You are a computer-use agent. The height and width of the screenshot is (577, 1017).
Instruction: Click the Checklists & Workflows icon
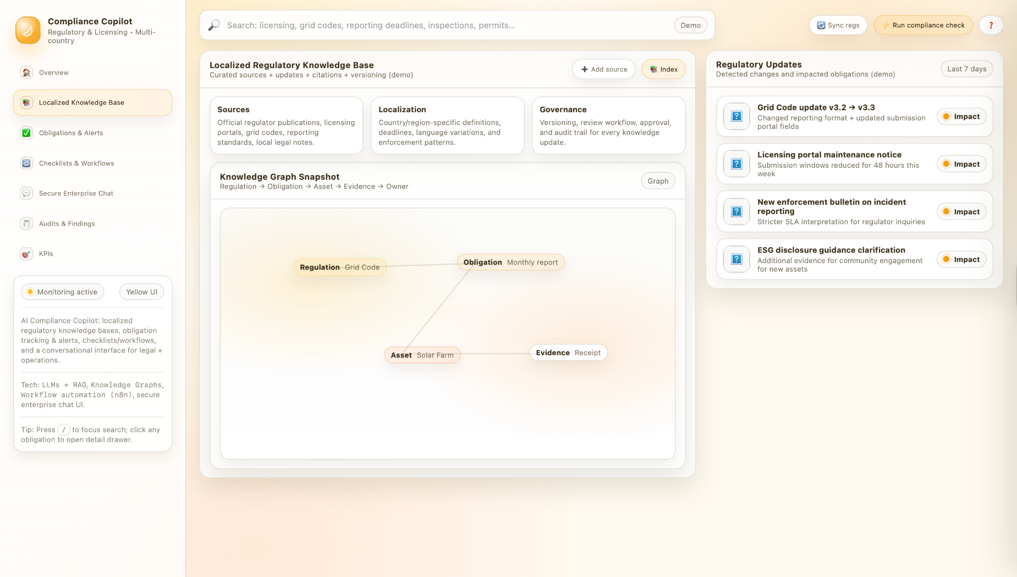coord(26,163)
